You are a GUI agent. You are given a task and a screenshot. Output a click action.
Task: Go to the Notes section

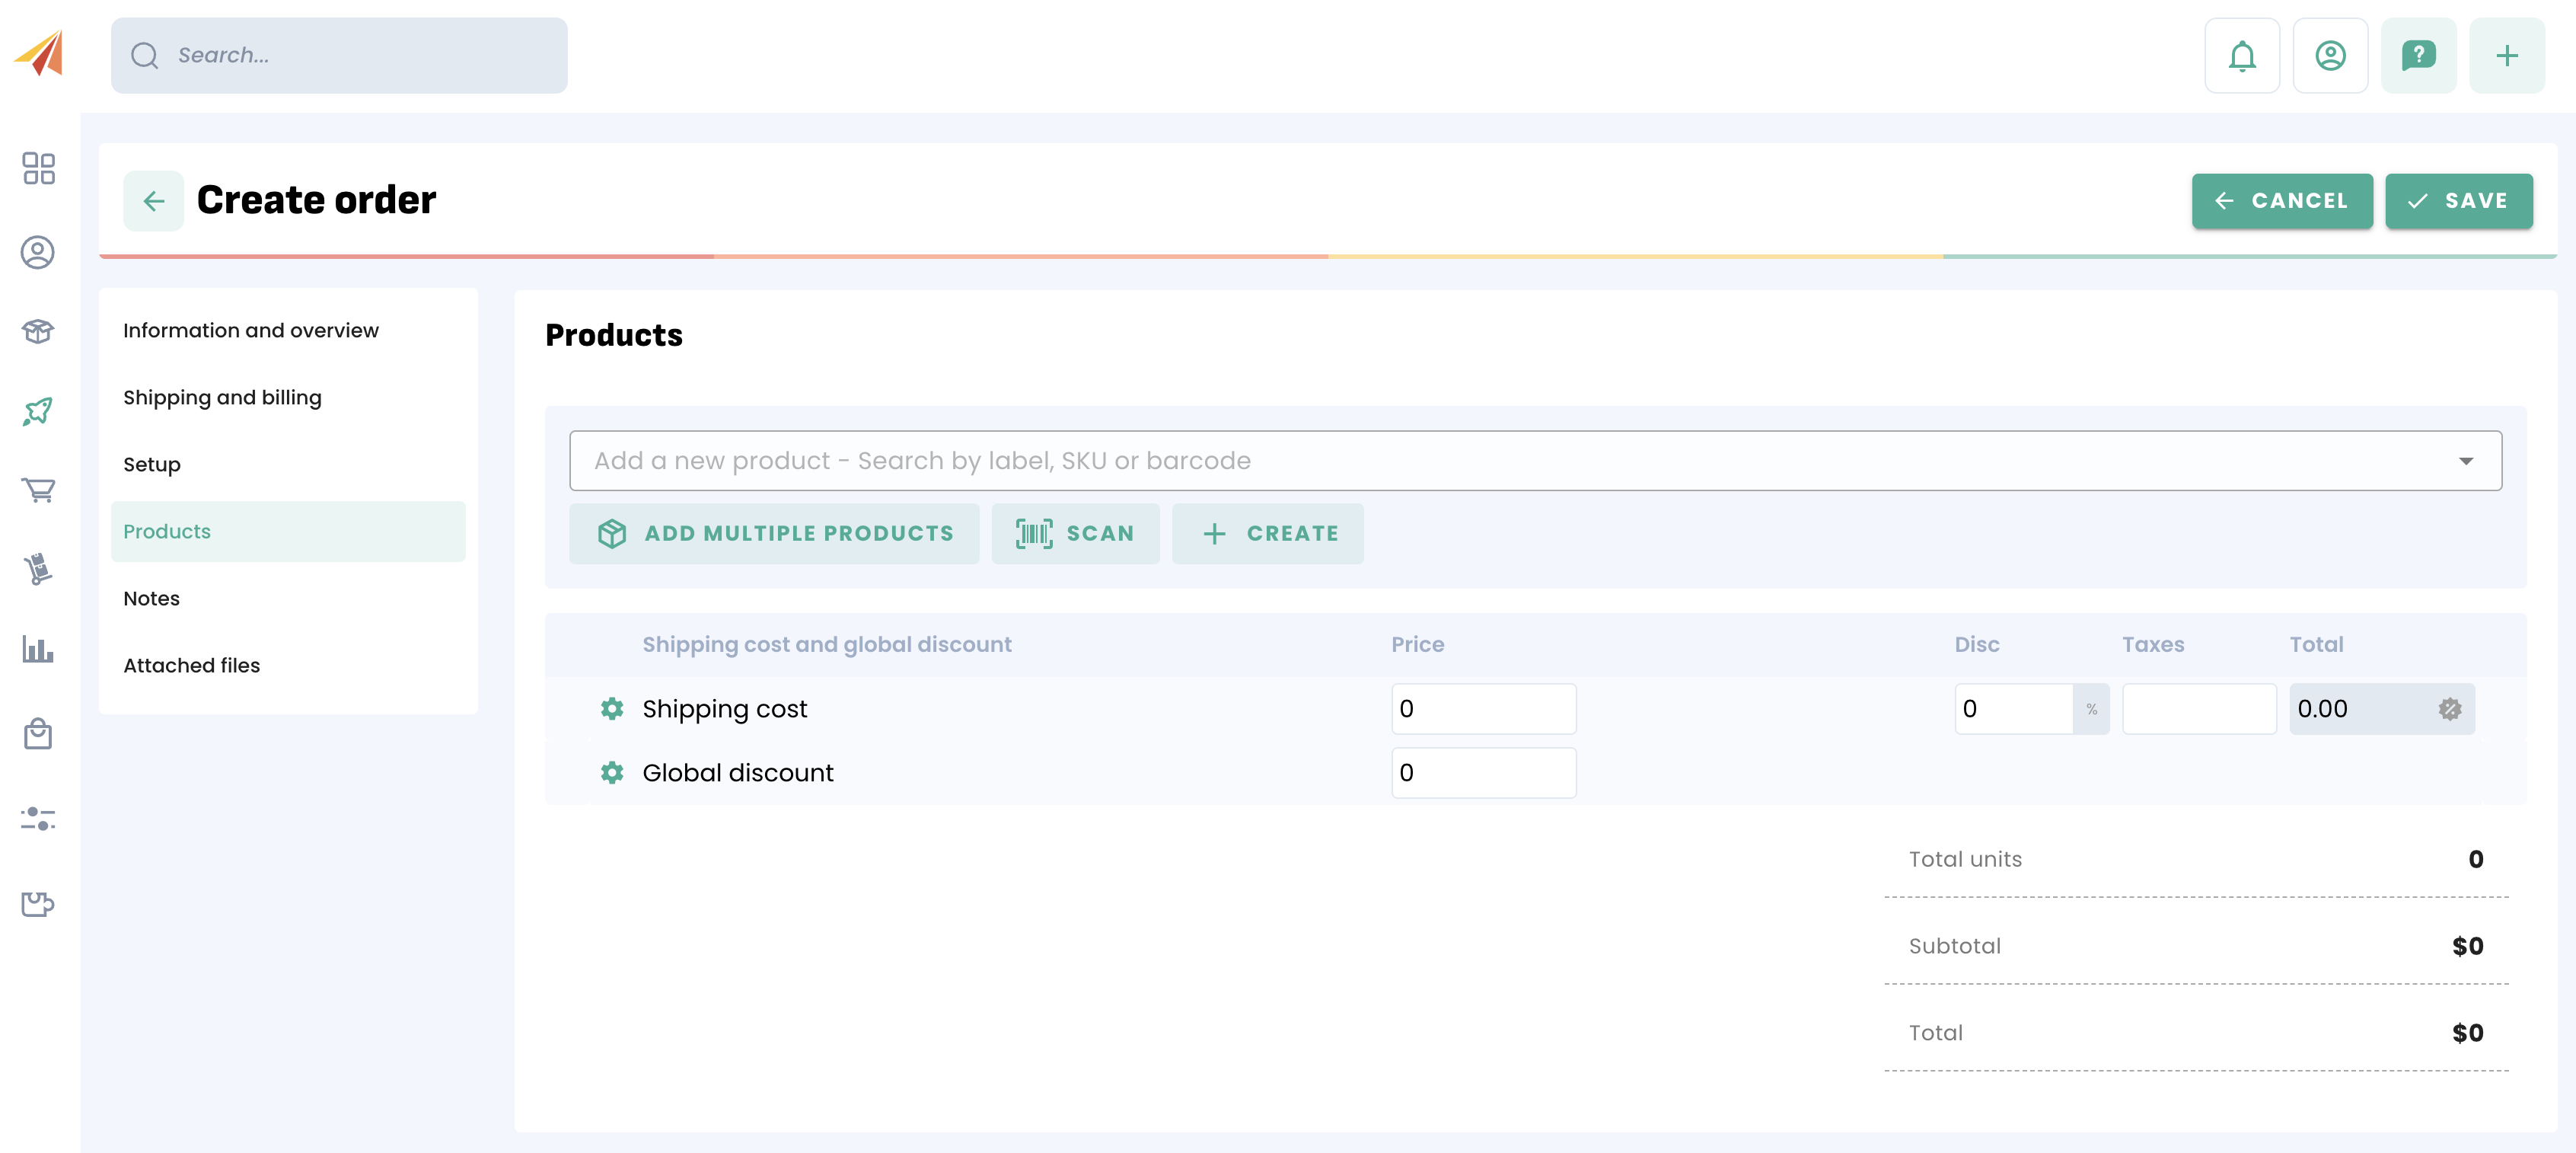click(x=151, y=599)
